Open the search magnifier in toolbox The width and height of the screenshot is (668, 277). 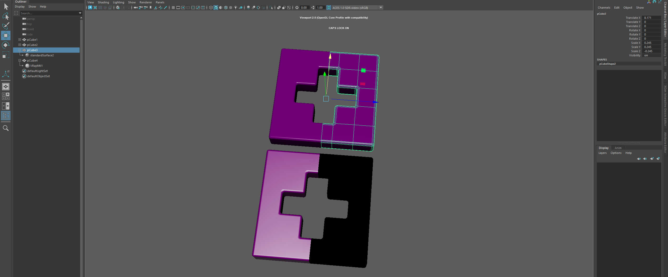point(6,128)
